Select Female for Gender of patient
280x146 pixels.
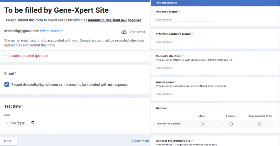(x=231, y=124)
